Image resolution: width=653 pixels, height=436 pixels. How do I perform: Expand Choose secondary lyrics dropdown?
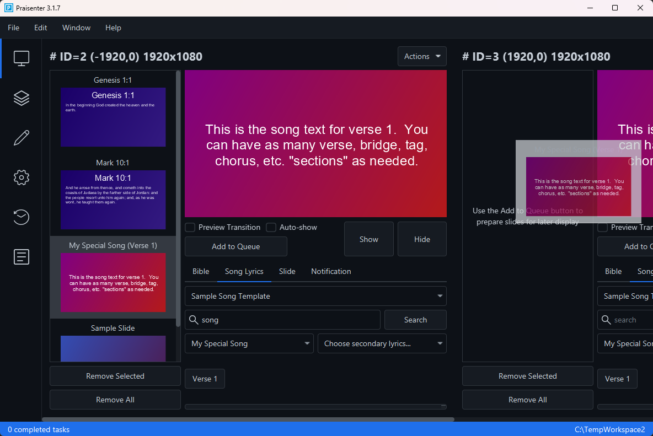click(x=382, y=343)
